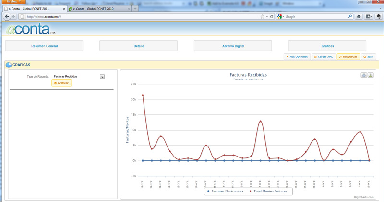Bookmark this page with the star icon
This screenshot has width=384, height=202.
[x=262, y=17]
